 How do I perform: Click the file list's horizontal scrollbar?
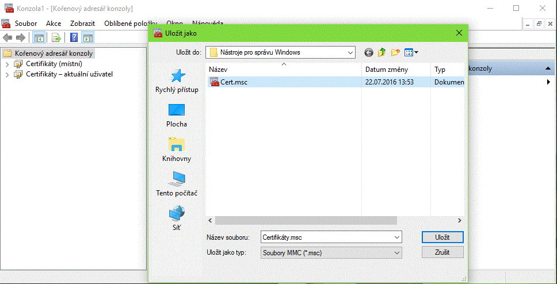(306, 220)
